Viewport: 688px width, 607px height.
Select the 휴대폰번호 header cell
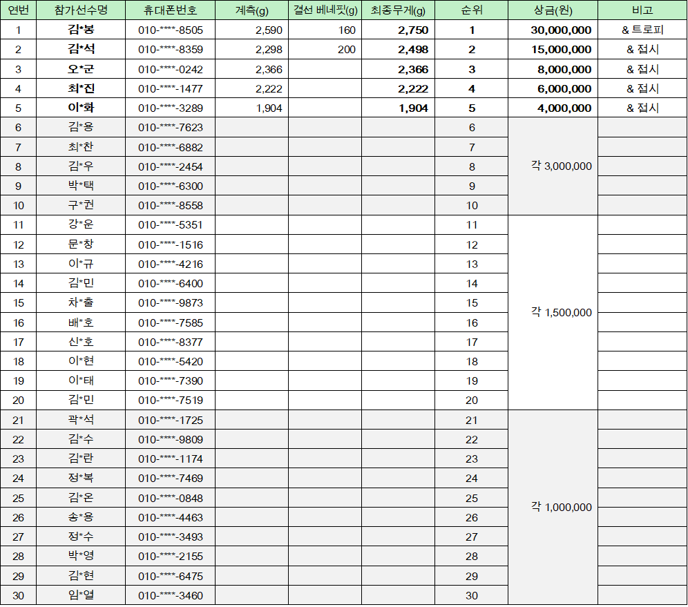point(171,10)
